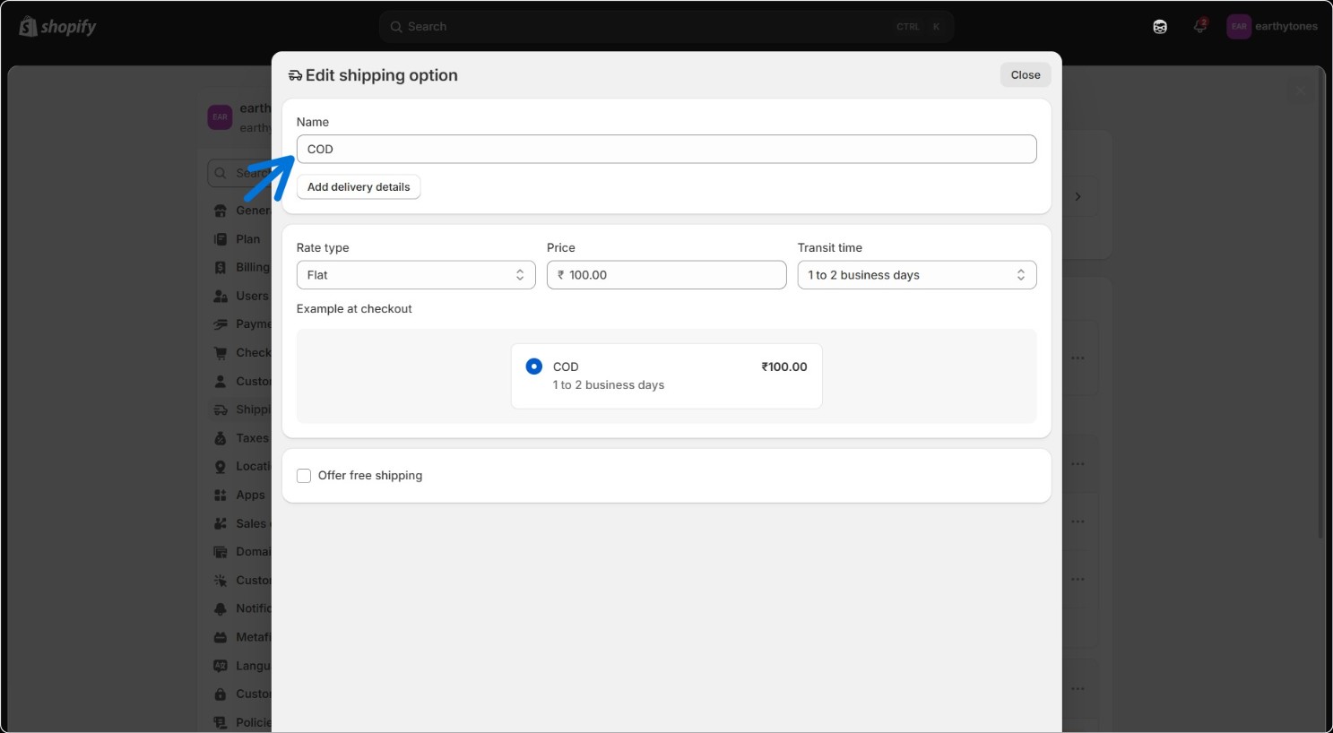The image size is (1333, 733).
Task: Click the chevron arrow right of the modal
Action: [1078, 196]
